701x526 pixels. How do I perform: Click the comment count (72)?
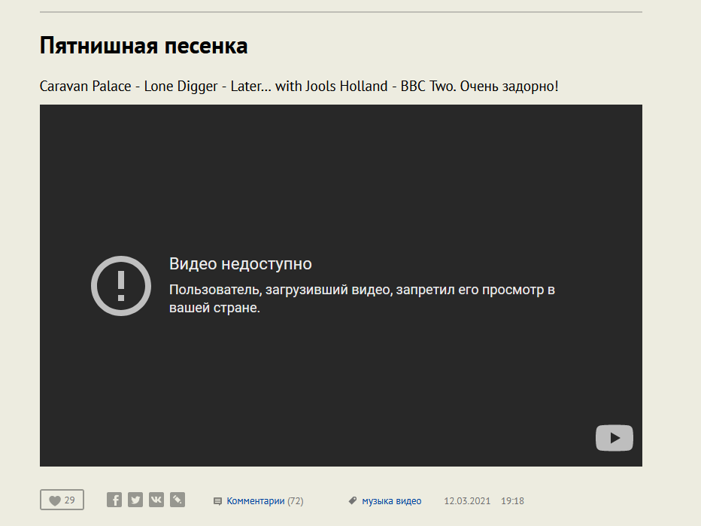(296, 501)
